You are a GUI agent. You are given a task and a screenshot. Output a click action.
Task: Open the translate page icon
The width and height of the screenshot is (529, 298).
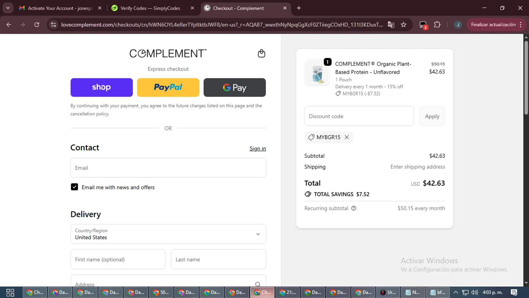click(391, 25)
